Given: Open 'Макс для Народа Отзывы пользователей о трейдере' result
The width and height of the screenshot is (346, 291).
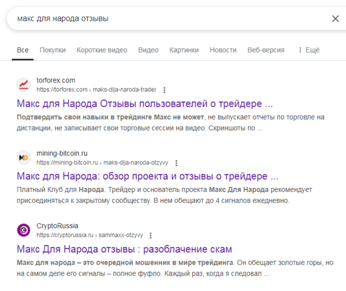Looking at the screenshot, I should 145,103.
